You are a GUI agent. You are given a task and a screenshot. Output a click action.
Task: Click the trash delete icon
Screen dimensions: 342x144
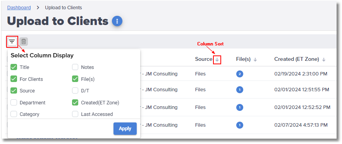(24, 42)
